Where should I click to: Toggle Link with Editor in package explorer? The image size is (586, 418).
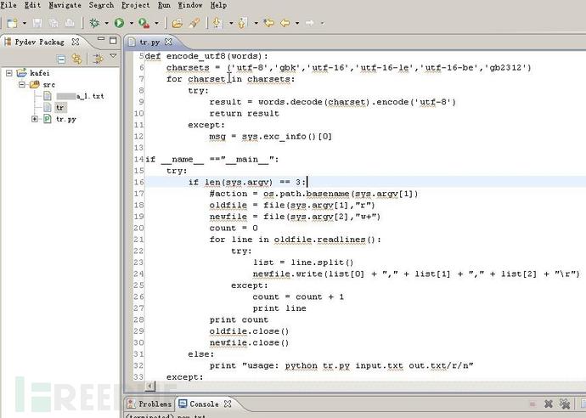tap(76, 58)
